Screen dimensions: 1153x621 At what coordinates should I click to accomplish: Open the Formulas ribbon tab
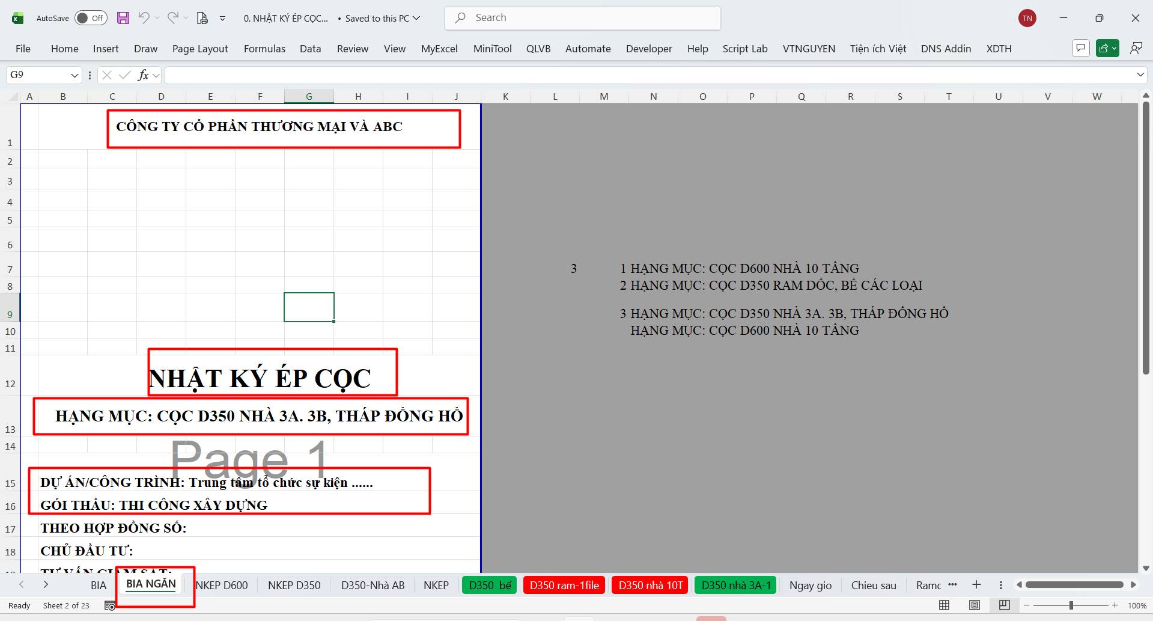(264, 49)
